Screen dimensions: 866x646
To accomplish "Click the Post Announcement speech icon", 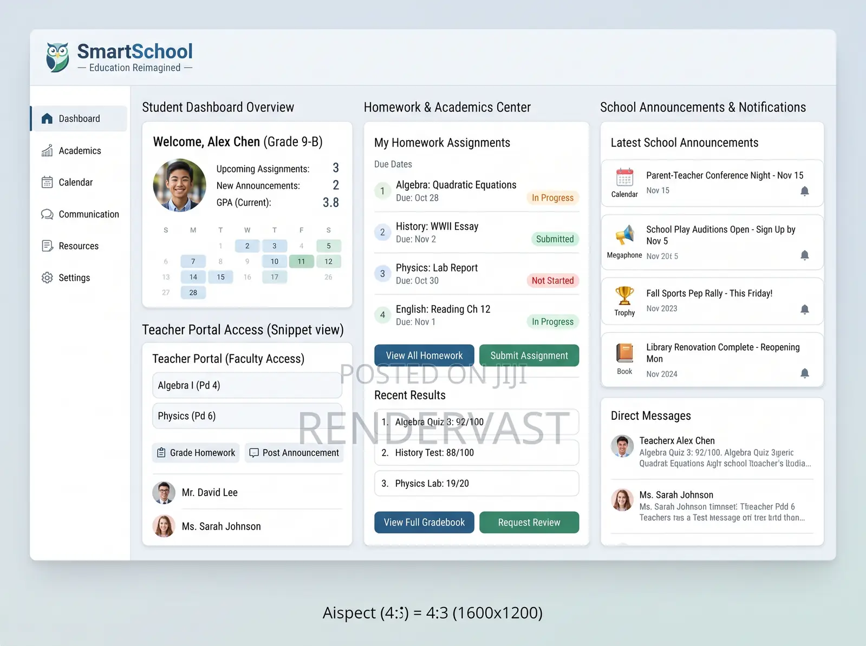I will (253, 453).
